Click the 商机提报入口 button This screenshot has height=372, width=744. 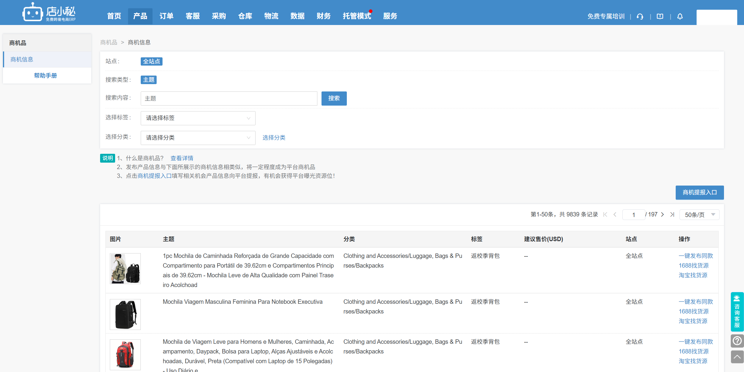coord(700,192)
